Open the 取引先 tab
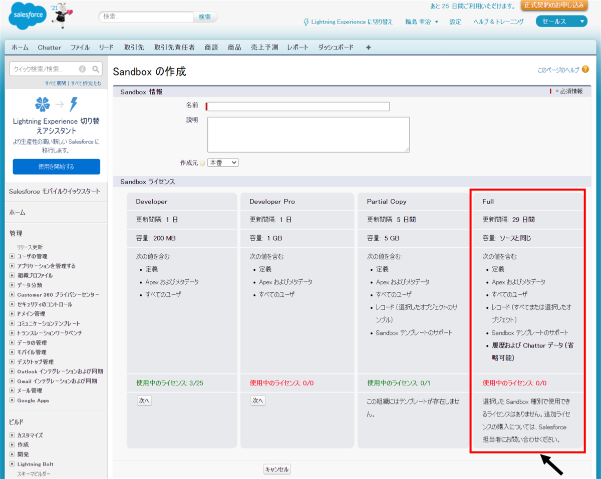601x479 pixels. (134, 48)
